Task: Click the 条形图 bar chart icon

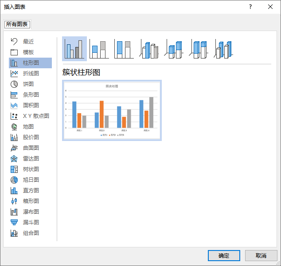Action: [14, 95]
